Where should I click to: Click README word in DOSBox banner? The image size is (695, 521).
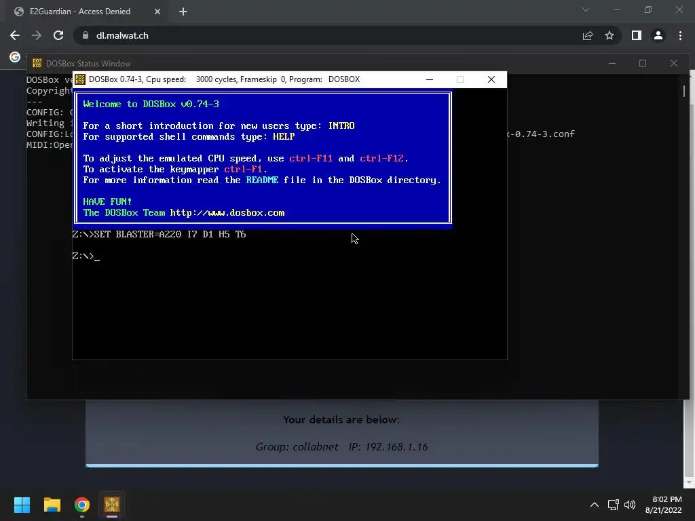point(262,180)
